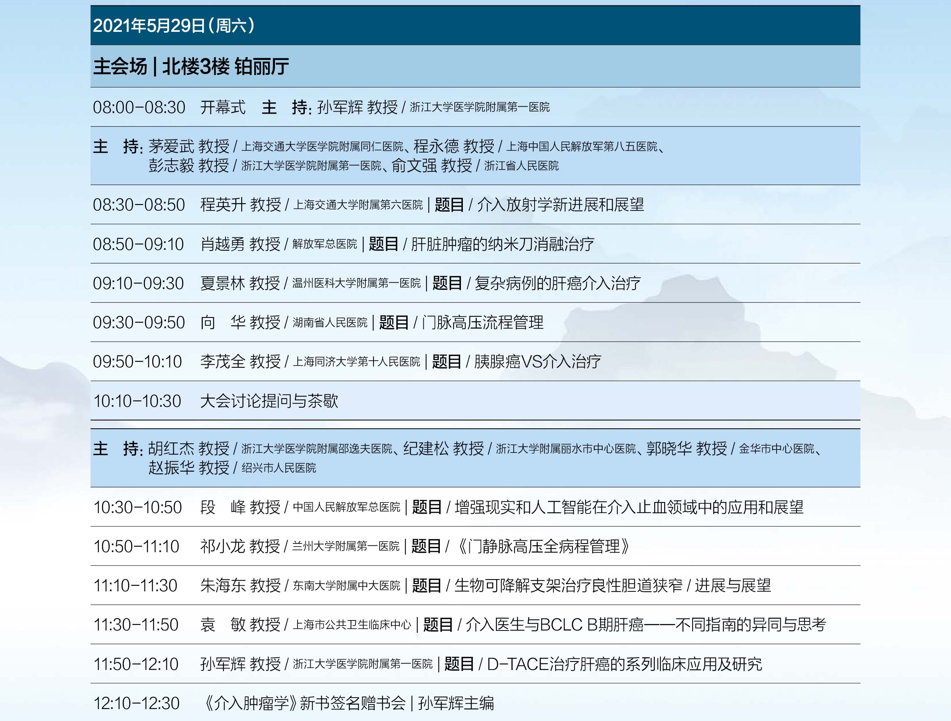The image size is (951, 721).
Task: Click 孙军辉主编 at the bottom row
Action: pos(456,703)
